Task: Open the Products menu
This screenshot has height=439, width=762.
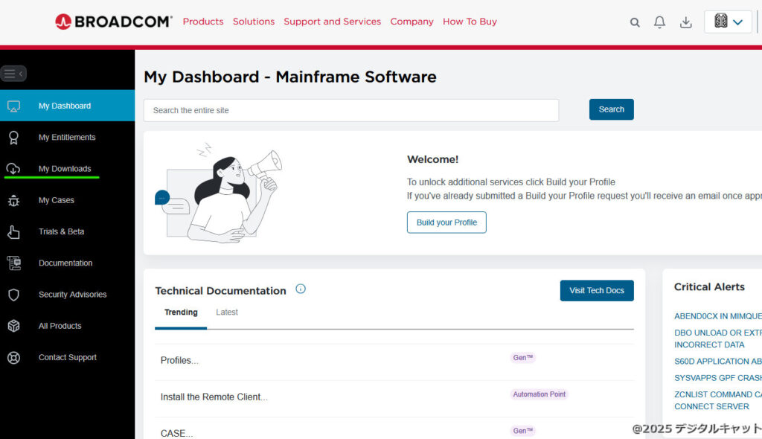Action: (203, 22)
